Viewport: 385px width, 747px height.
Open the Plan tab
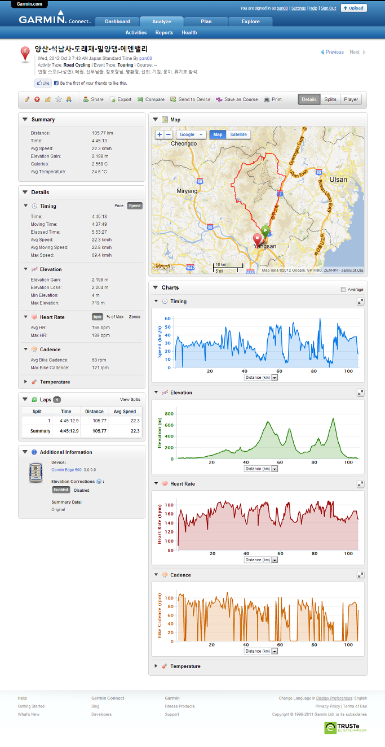[206, 21]
